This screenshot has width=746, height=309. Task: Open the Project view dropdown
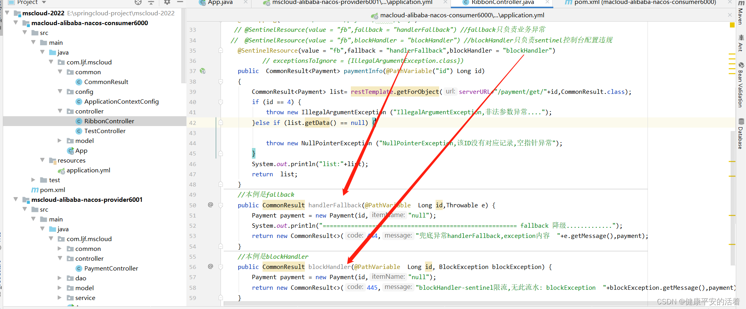tap(44, 2)
